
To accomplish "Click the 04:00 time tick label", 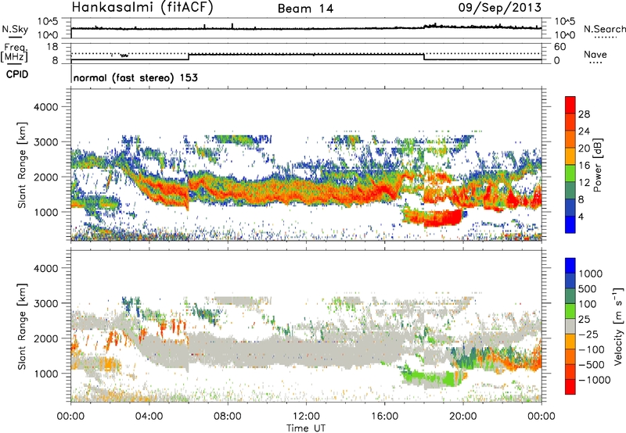I will [x=149, y=417].
